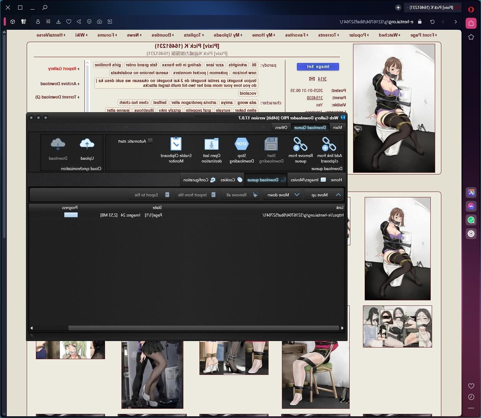
Task: Click address bar padlock site info icon
Action: 420,22
